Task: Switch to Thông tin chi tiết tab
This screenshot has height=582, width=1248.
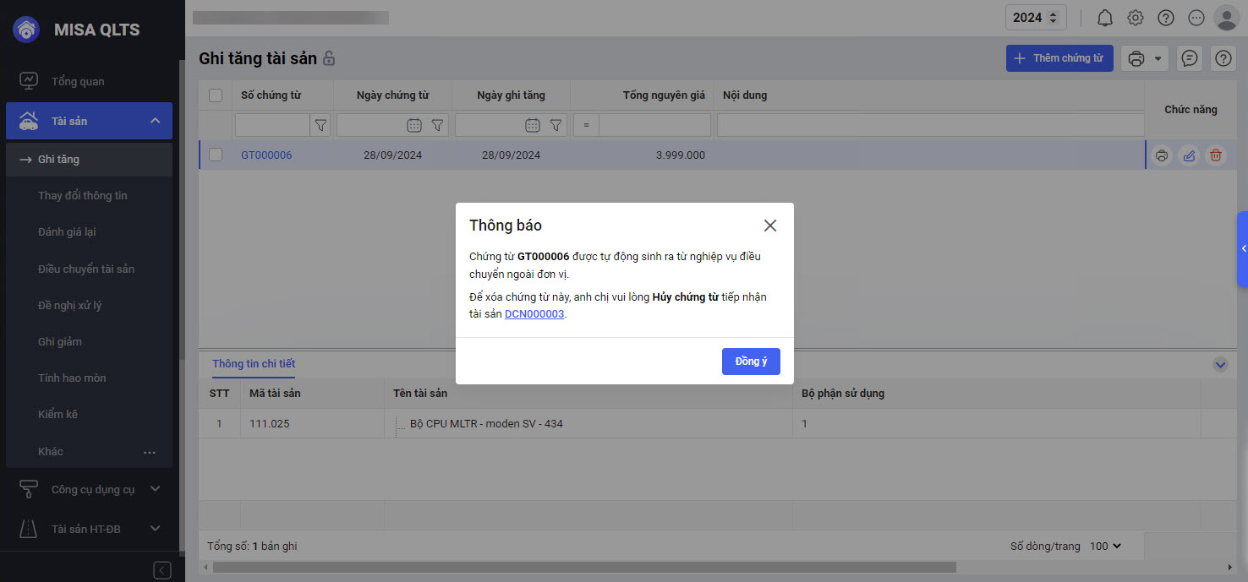Action: pyautogui.click(x=254, y=364)
